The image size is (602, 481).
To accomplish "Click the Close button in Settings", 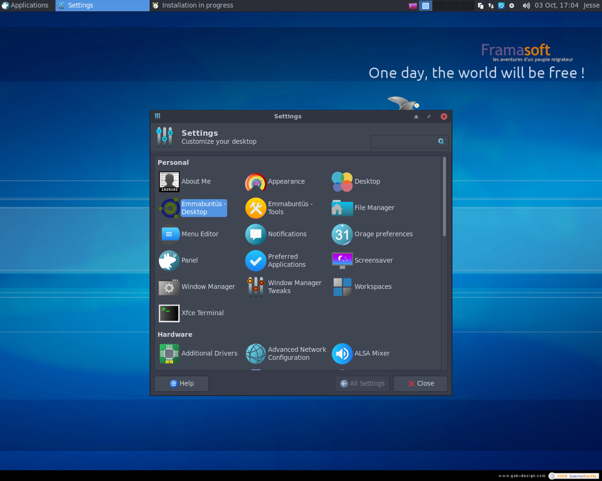I will (420, 384).
